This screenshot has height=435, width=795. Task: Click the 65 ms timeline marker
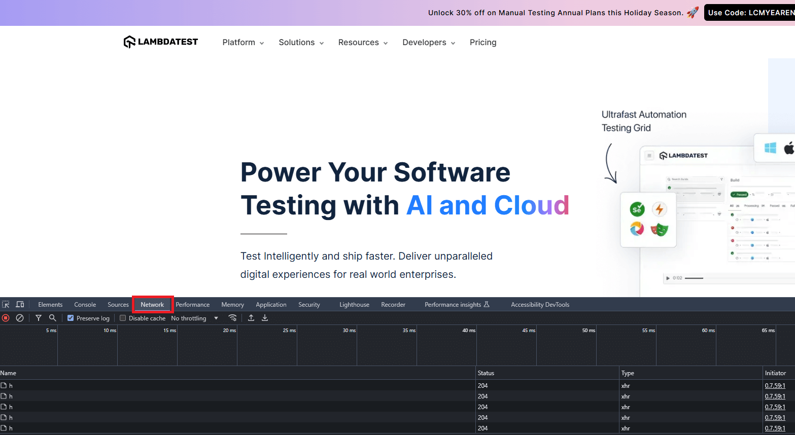768,331
